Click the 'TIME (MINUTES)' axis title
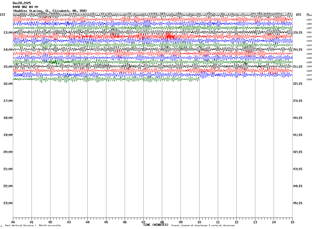The image size is (313, 229). pyautogui.click(x=156, y=225)
